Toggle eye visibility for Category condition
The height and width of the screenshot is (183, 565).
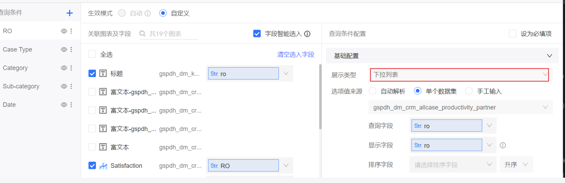64,68
